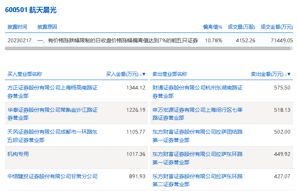Open 东方财富证券拉萨东环路第一营业部 link

198,158
